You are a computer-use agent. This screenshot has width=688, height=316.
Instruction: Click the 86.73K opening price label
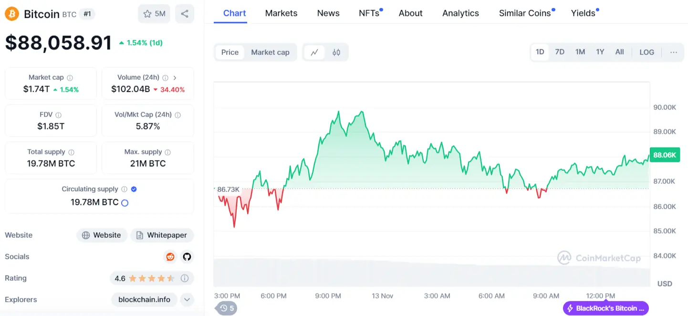228,190
